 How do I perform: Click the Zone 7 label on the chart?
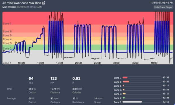[7, 23]
